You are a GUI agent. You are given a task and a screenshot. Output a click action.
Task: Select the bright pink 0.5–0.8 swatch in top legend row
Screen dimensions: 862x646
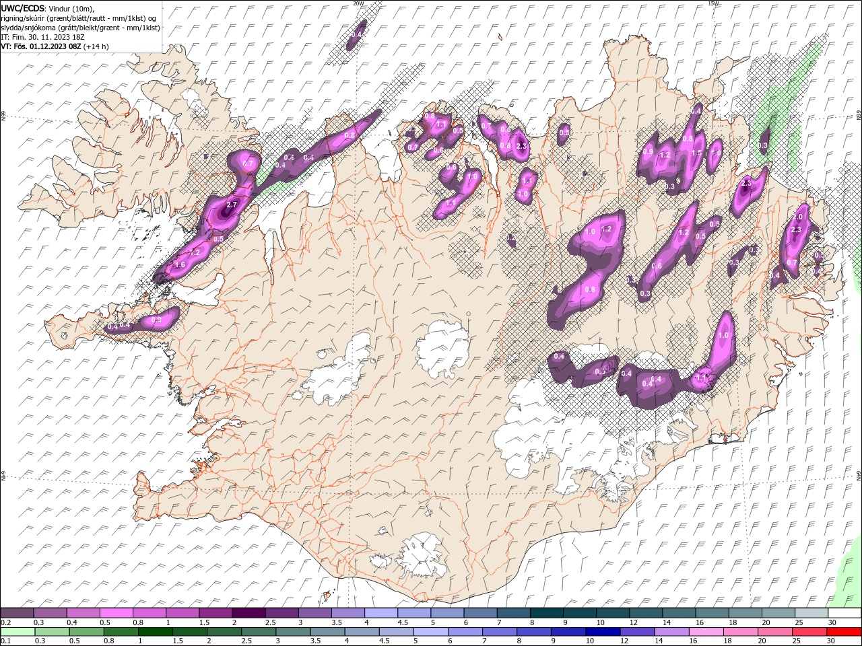116,613
